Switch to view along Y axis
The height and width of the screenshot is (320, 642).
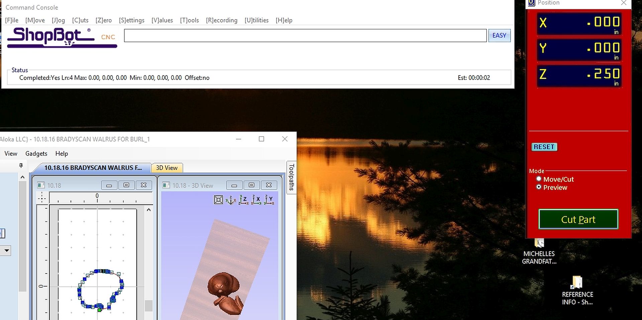click(x=269, y=200)
